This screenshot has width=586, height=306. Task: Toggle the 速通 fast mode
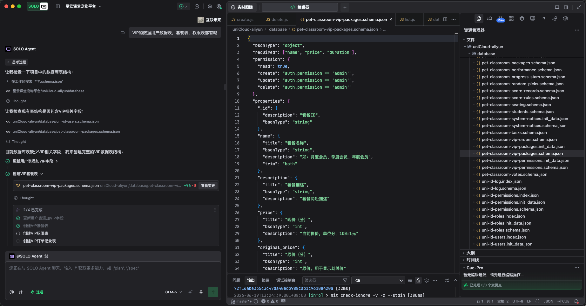click(37, 292)
